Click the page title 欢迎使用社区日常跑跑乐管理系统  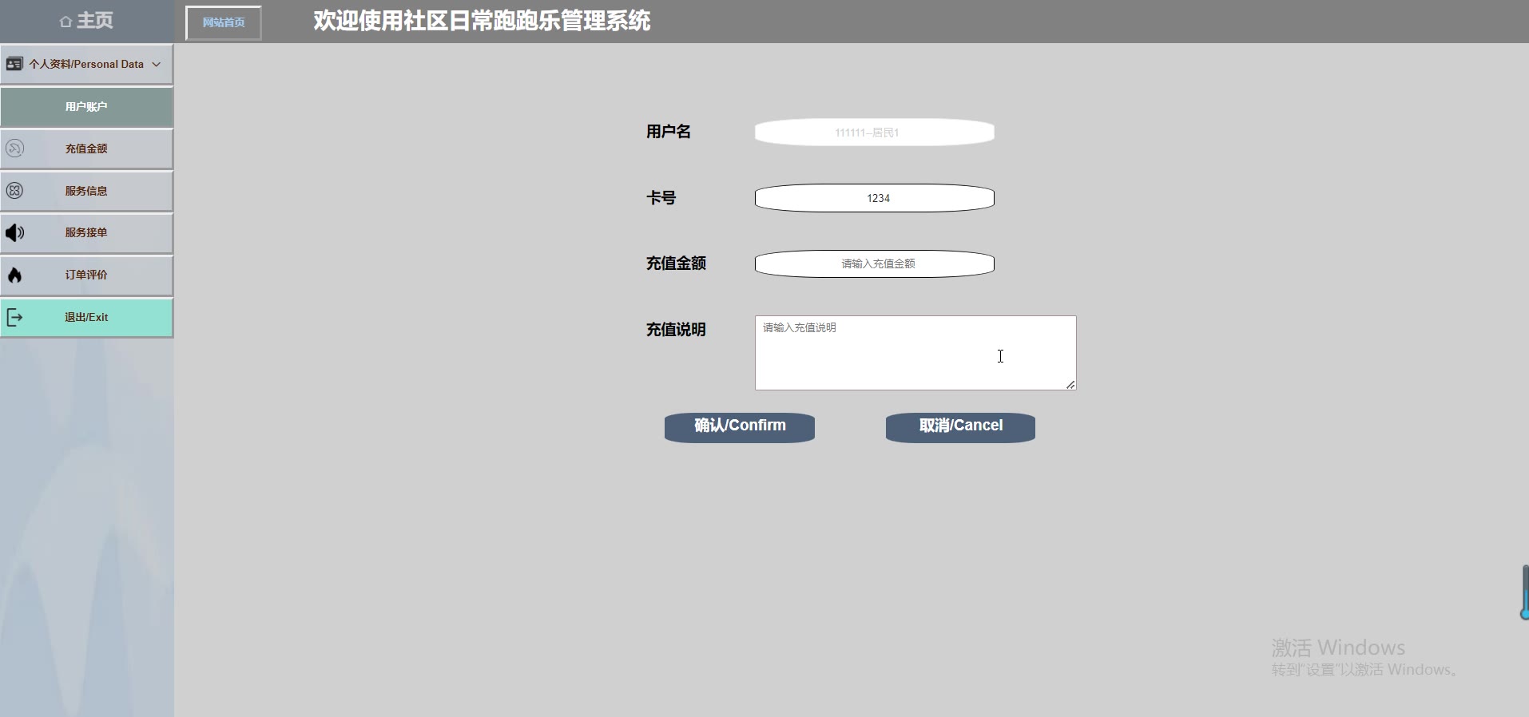pyautogui.click(x=482, y=21)
